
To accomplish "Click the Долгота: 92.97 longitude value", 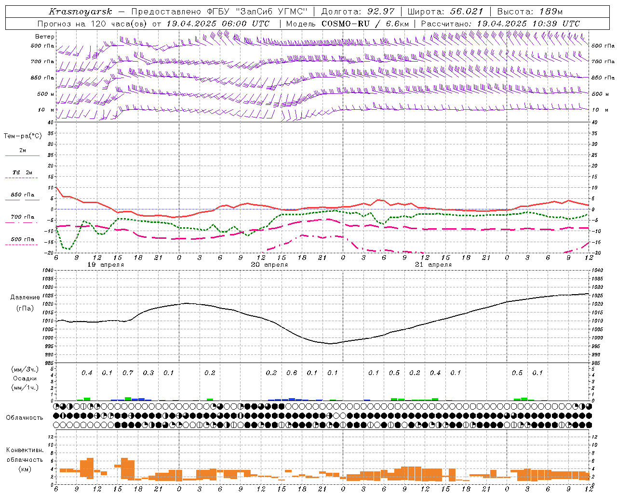I will click(357, 12).
